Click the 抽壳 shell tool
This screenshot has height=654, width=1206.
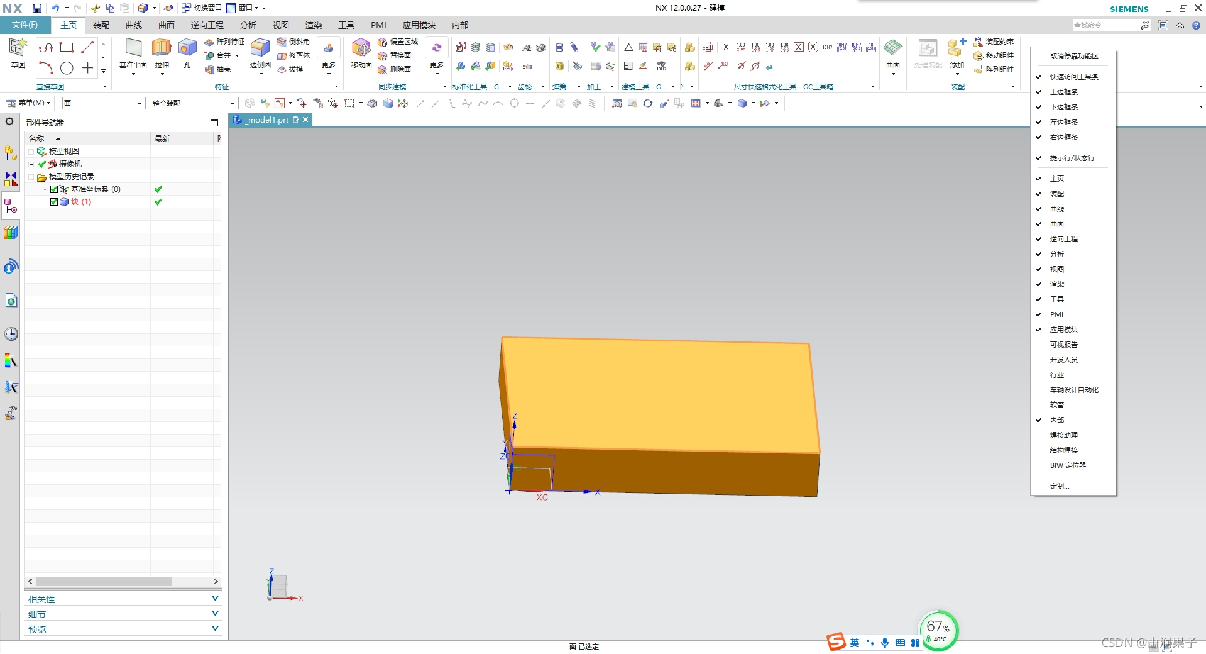pos(218,69)
